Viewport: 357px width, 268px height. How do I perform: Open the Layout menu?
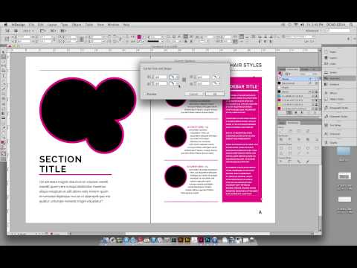[52, 25]
